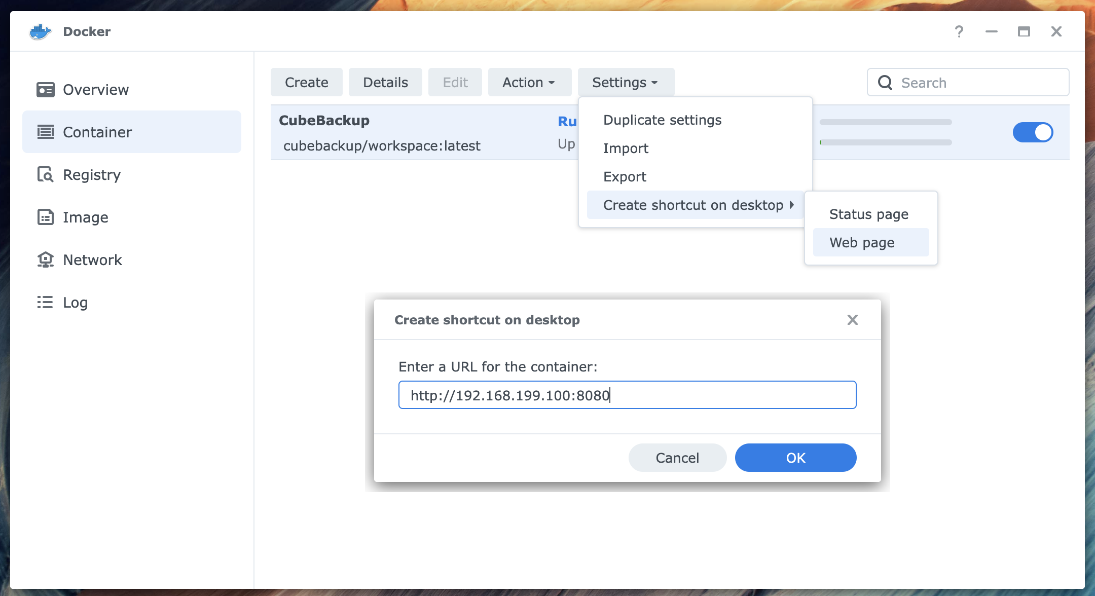Expand the Action dropdown menu
The height and width of the screenshot is (596, 1095).
tap(527, 82)
